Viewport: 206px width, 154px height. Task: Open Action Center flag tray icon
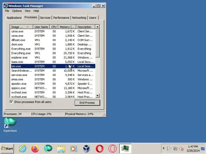169,149
